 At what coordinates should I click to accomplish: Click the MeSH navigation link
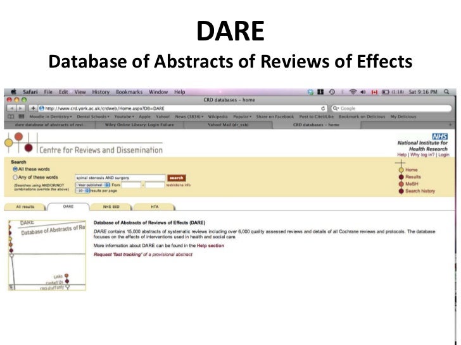[x=412, y=184]
